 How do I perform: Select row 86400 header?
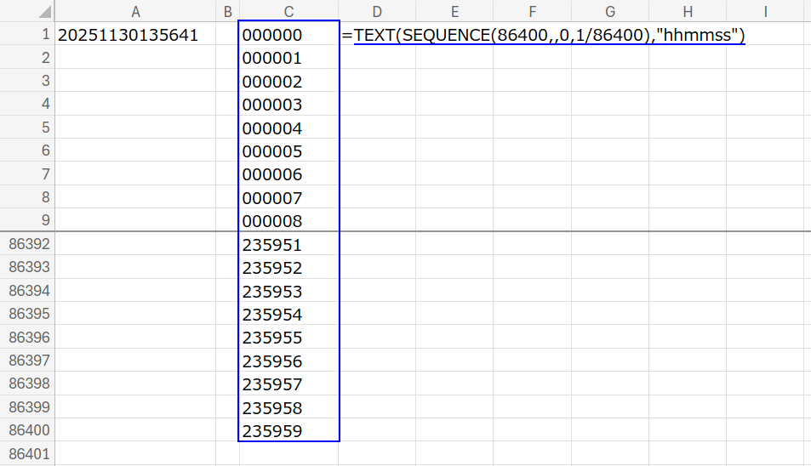tap(27, 431)
